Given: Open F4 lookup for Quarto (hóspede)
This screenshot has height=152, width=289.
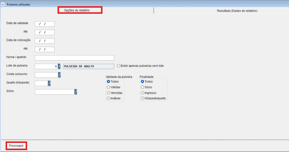Looking at the screenshot, I should 49,84.
